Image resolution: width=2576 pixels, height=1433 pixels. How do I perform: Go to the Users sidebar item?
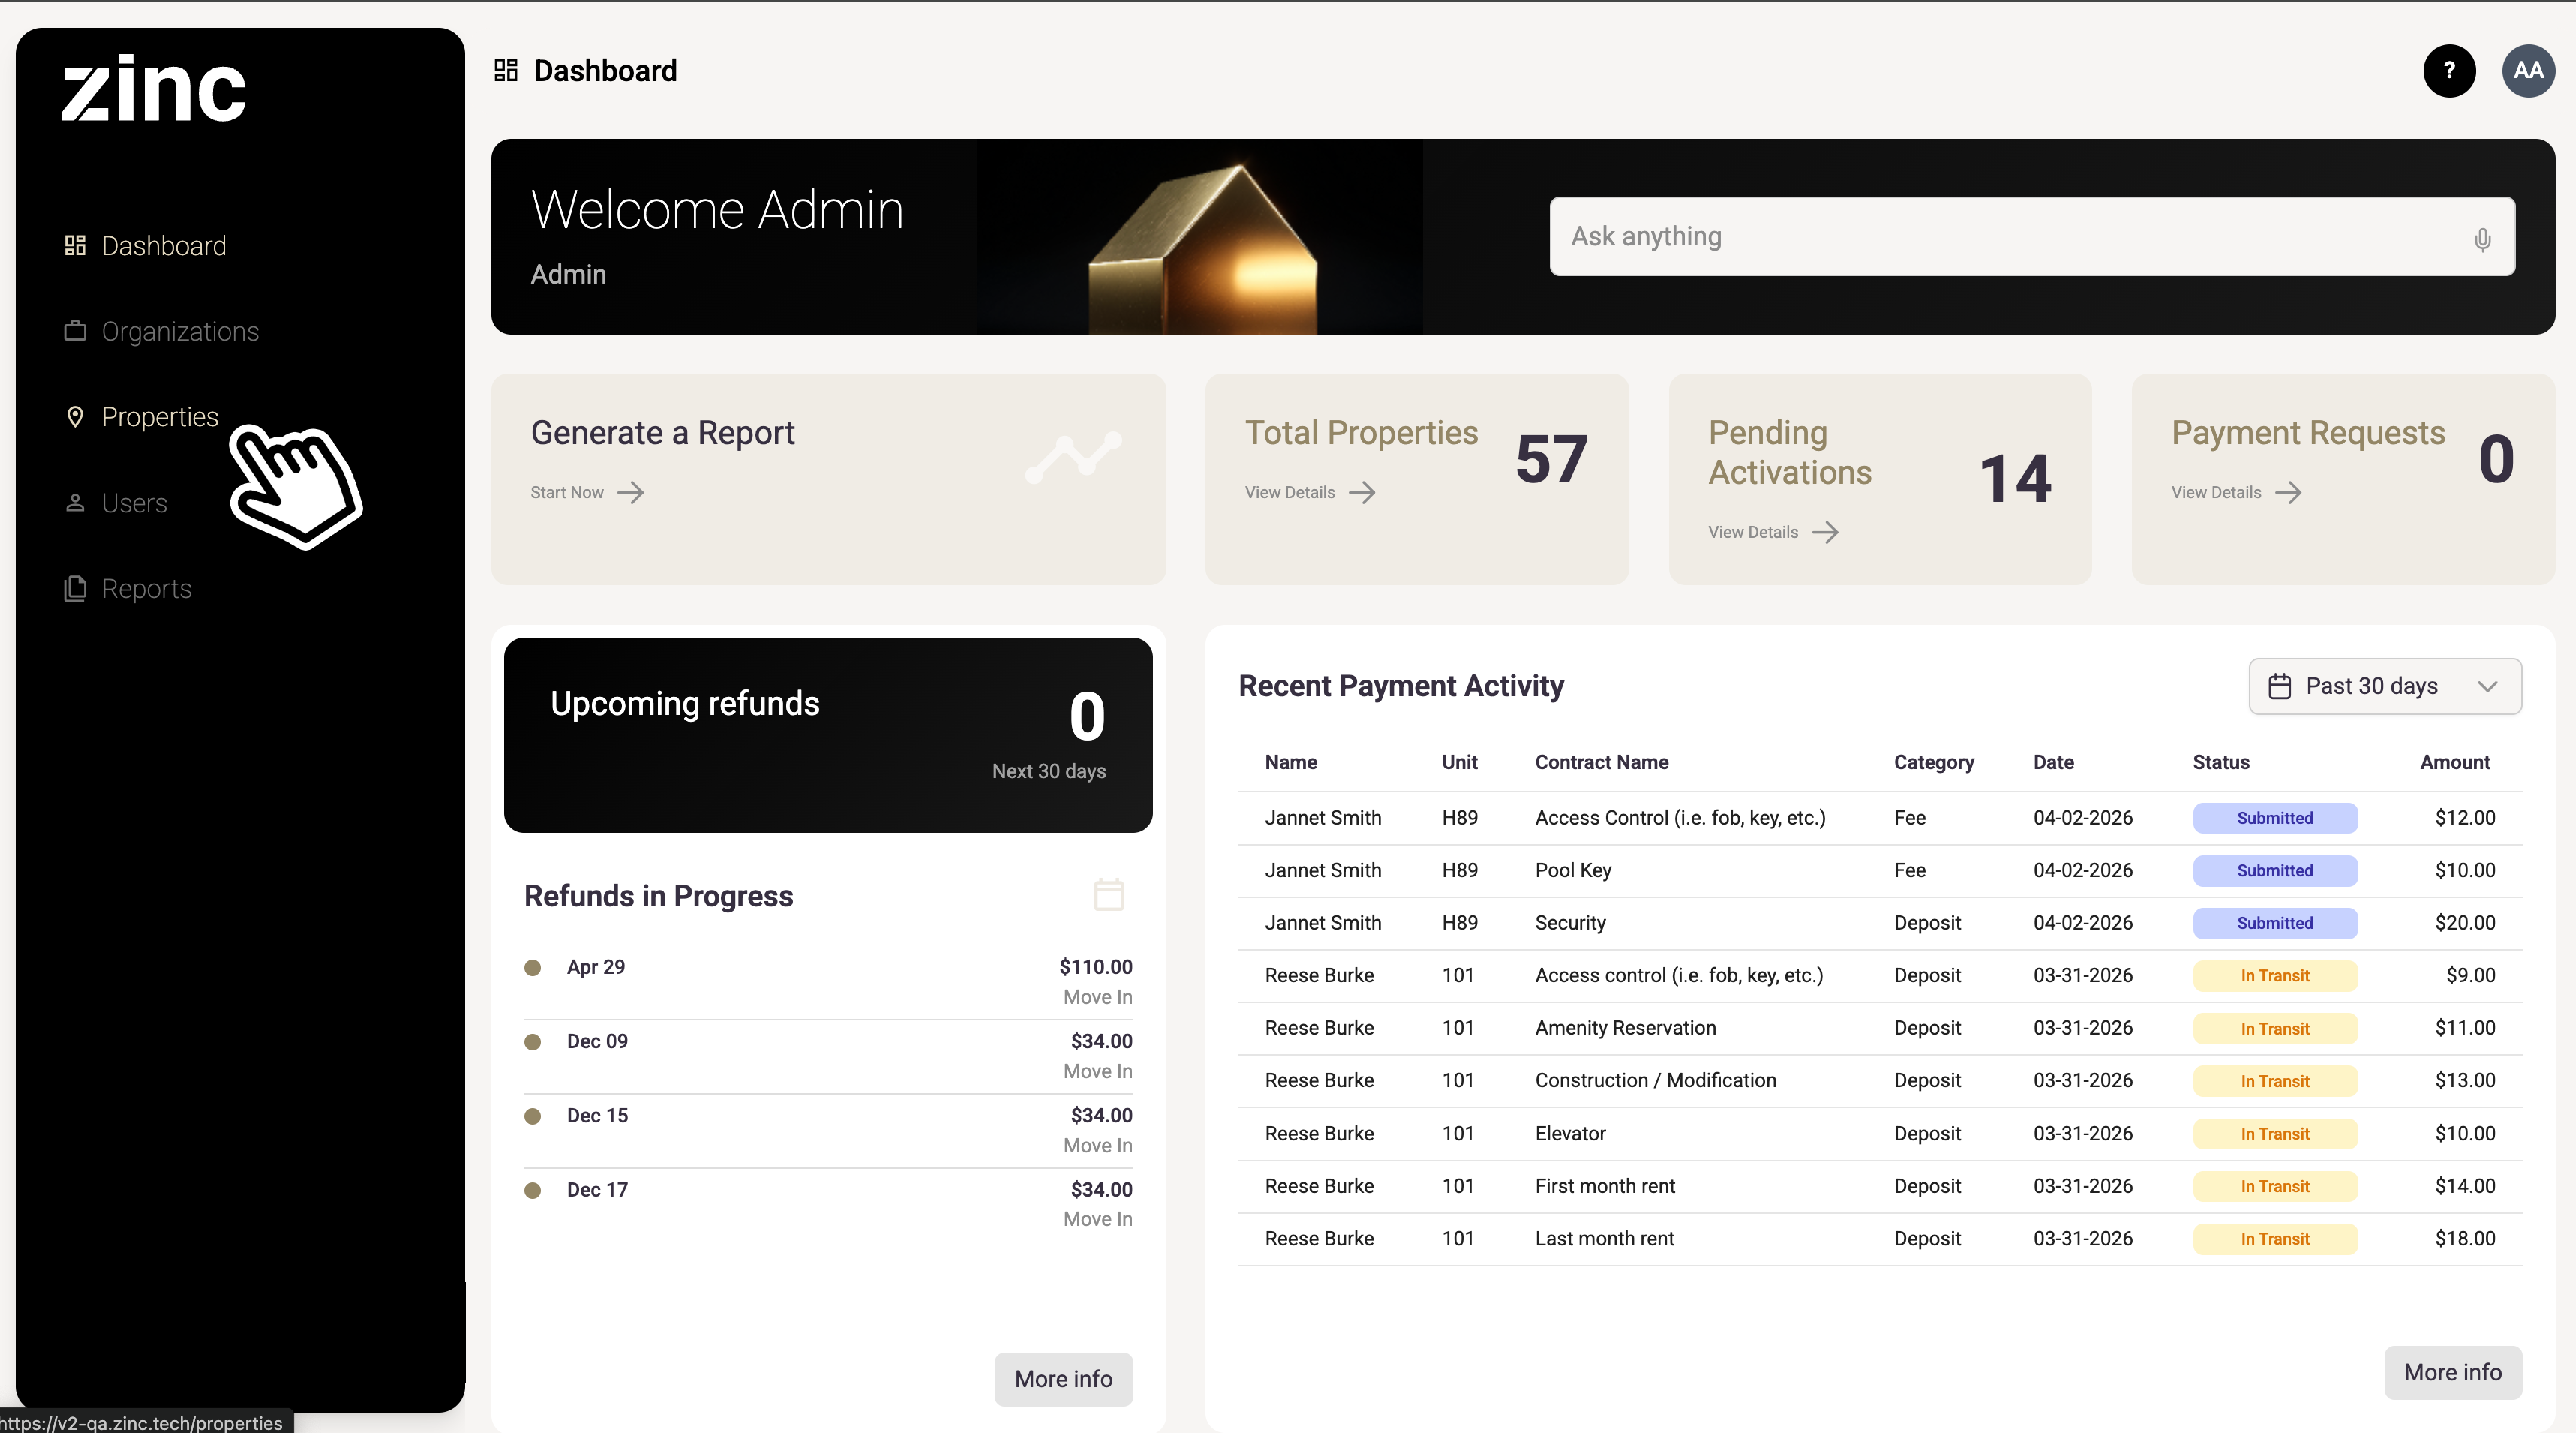pyautogui.click(x=134, y=503)
